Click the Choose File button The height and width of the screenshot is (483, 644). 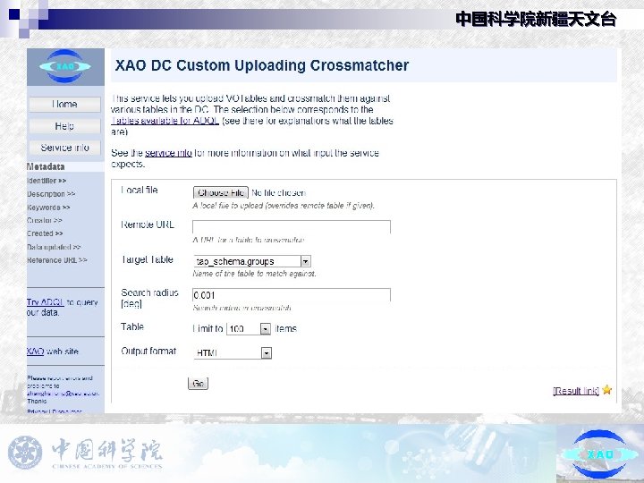pyautogui.click(x=221, y=192)
